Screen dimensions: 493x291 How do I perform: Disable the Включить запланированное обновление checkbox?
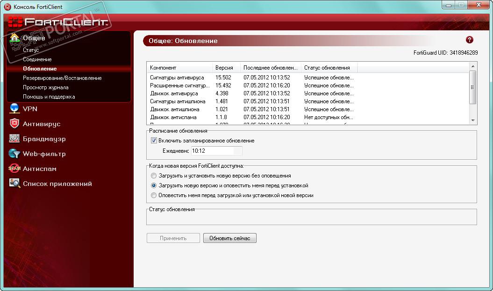(154, 141)
